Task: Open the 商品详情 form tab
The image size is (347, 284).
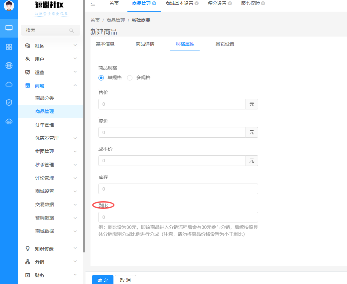Action: point(145,44)
